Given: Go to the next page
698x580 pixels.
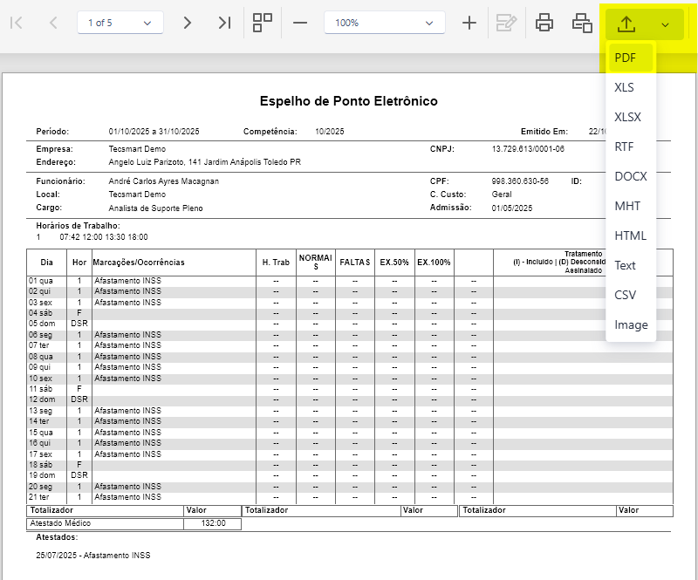Looking at the screenshot, I should coord(188,23).
